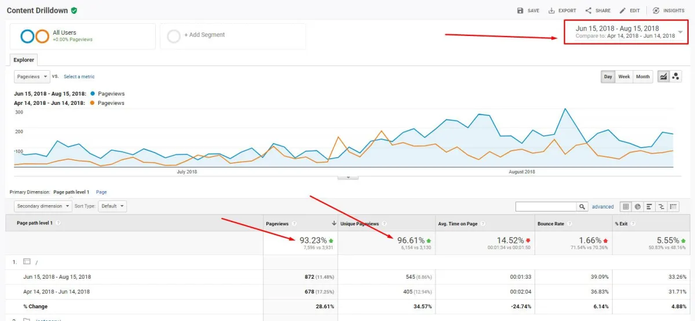Select the performance bar view icon

point(649,206)
